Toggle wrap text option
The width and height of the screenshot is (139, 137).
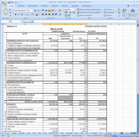tap(60, 11)
